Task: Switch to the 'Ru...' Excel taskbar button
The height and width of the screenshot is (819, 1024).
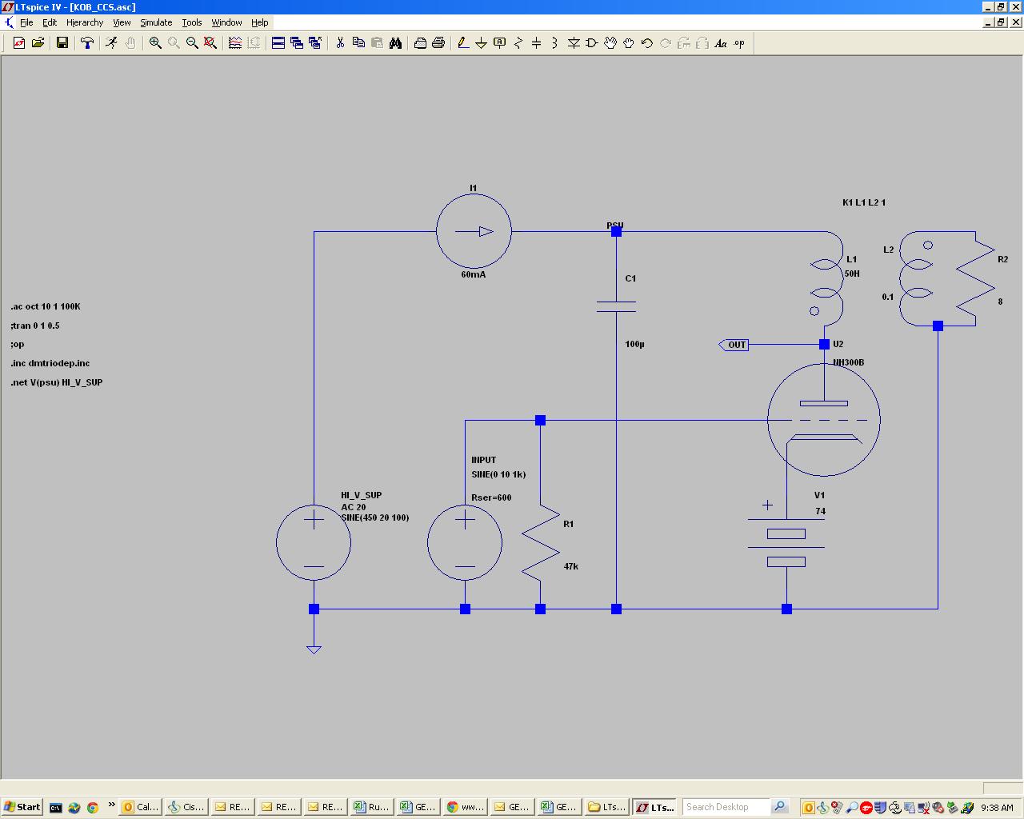Action: pyautogui.click(x=373, y=807)
